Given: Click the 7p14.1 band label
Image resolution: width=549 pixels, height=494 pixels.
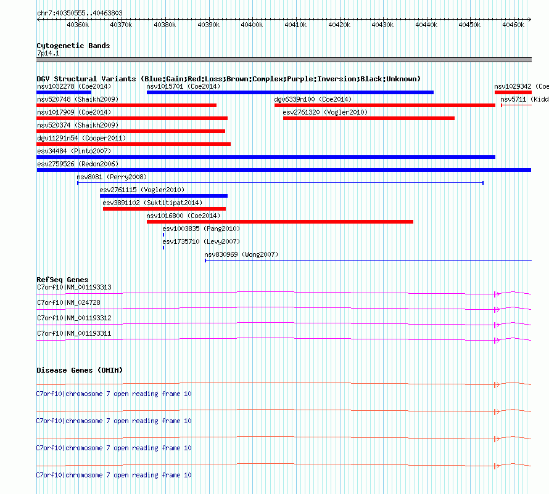Looking at the screenshot, I should [48, 53].
